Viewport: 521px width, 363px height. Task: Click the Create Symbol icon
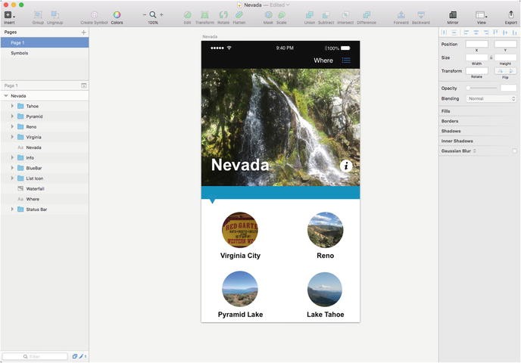pos(94,14)
